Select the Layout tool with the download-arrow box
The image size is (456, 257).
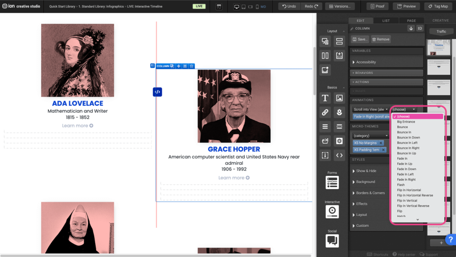339,55
